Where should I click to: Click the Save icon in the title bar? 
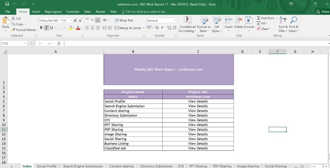click(7, 4)
